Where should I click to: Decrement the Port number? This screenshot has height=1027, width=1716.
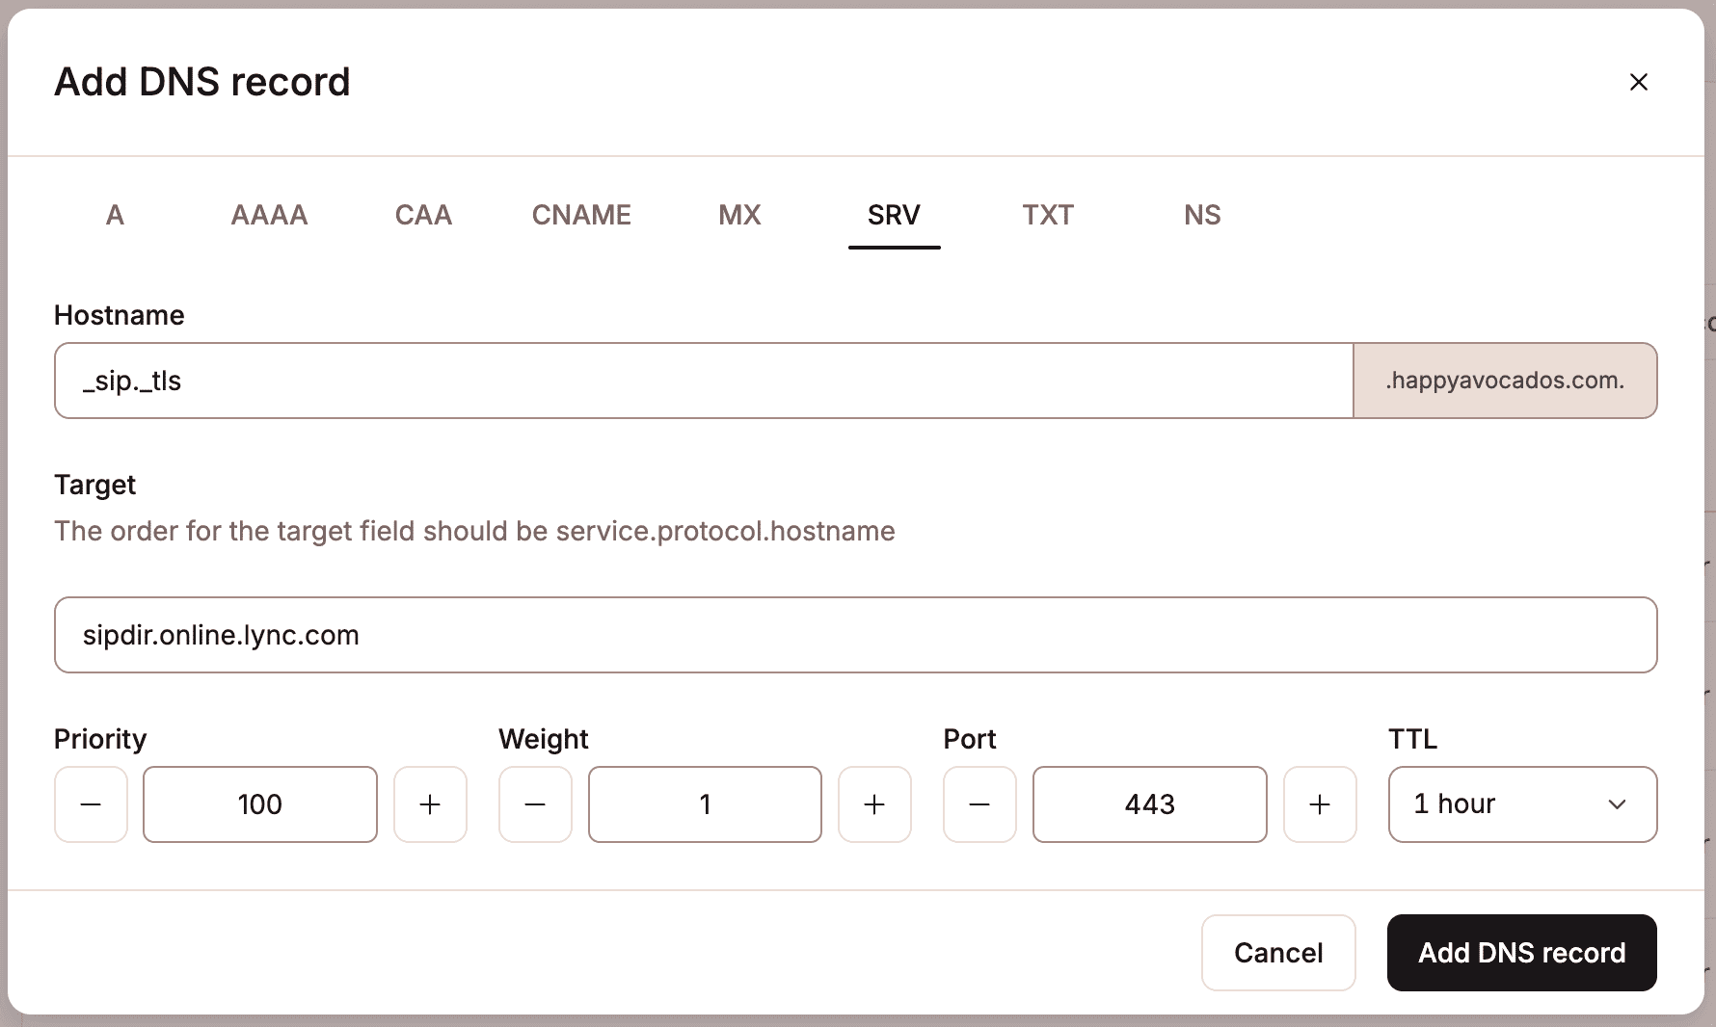click(979, 804)
